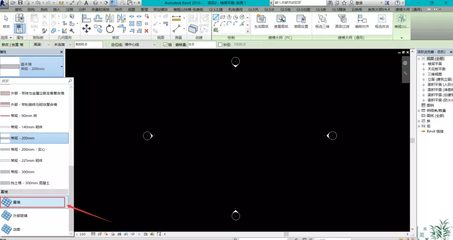The width and height of the screenshot is (453, 240).
Task: Open the 注释 ribbon tab
Action: tap(69, 10)
